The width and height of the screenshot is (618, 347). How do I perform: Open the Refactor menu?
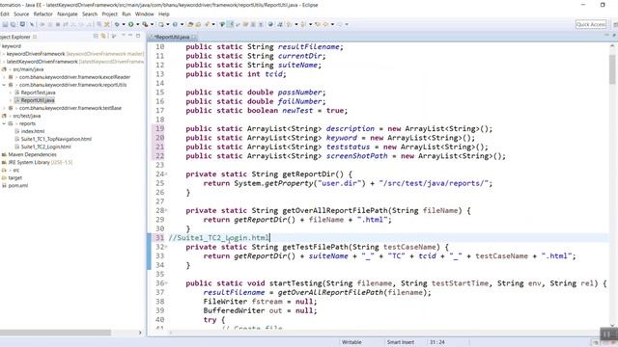point(42,13)
